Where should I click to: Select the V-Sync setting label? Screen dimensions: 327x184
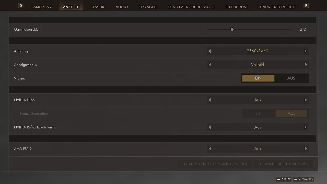tap(19, 78)
